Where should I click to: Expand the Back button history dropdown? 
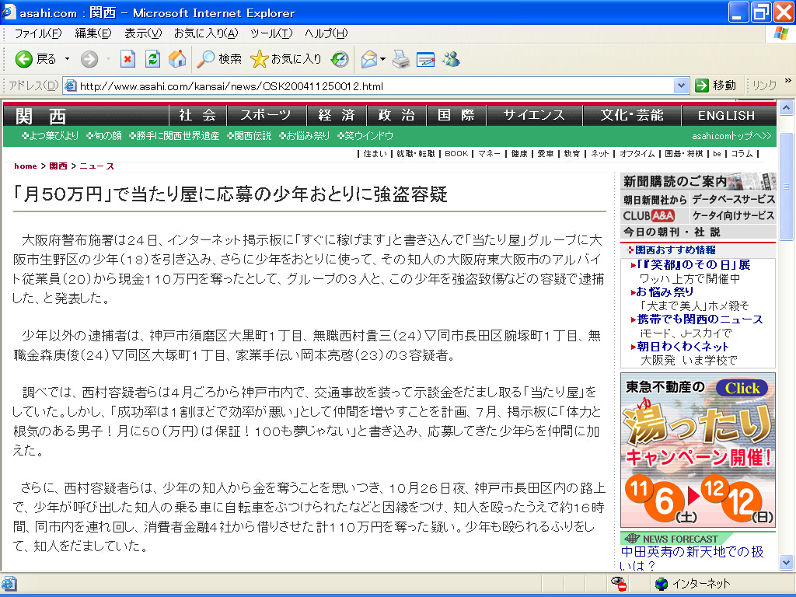click(x=67, y=59)
